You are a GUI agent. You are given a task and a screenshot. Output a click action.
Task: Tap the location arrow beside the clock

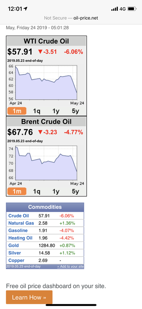[x=25, y=9]
